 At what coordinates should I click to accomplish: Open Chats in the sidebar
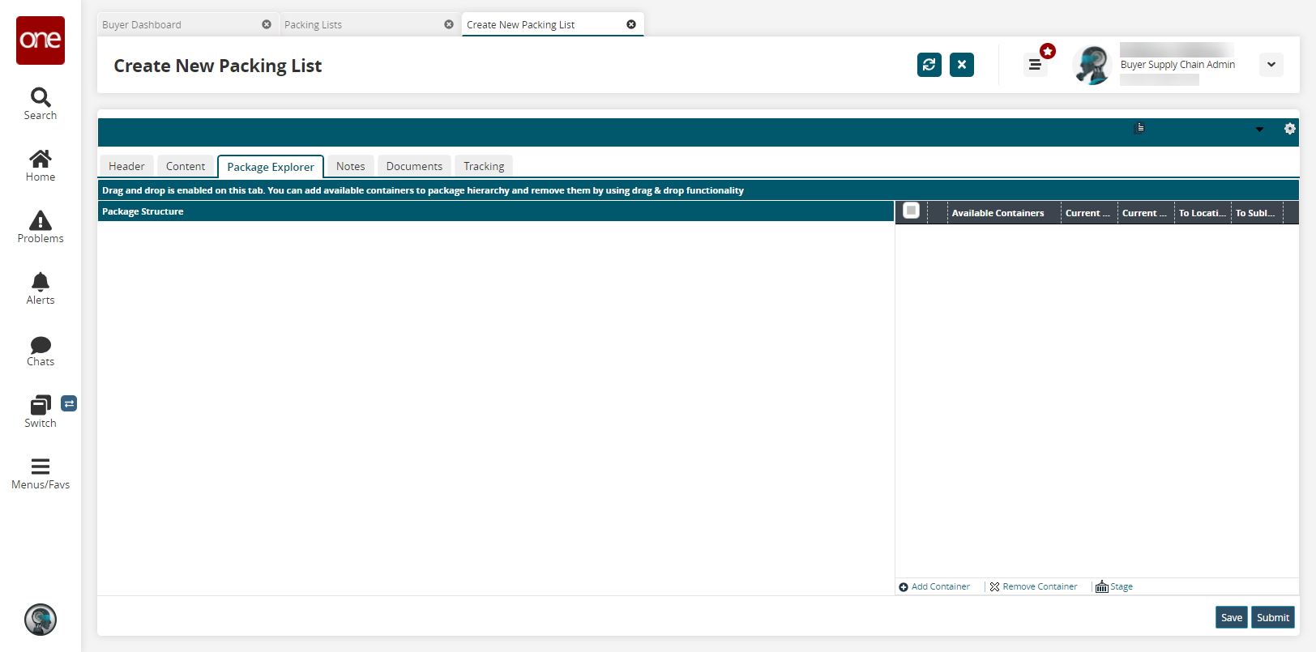click(41, 351)
